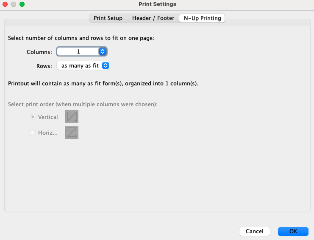Switch to the Print Setup tab
Image resolution: width=314 pixels, height=240 pixels.
pyautogui.click(x=108, y=18)
